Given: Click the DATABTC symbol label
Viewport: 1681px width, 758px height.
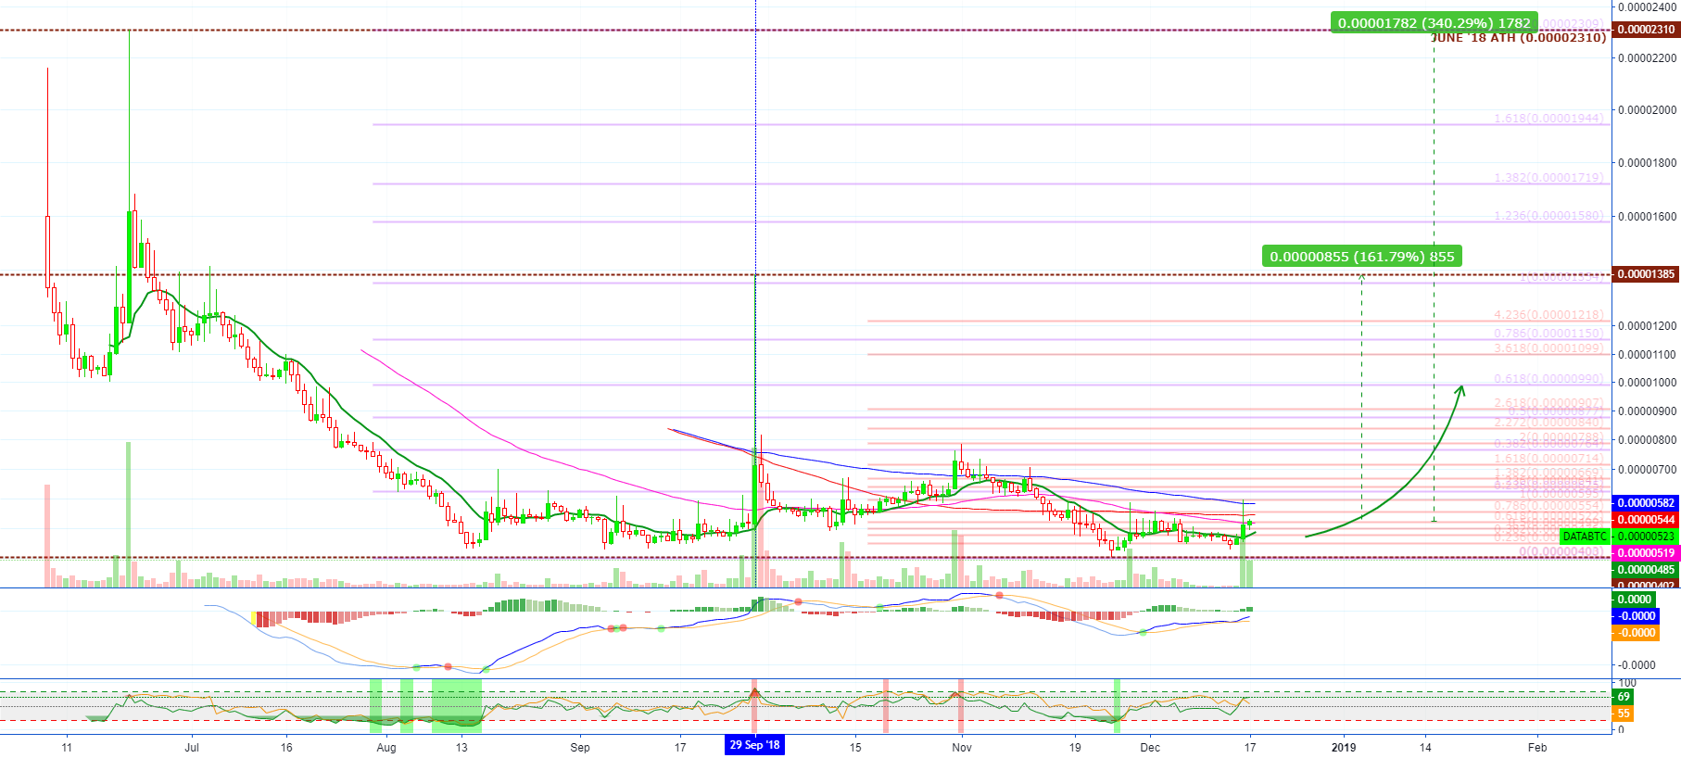Looking at the screenshot, I should tap(1585, 537).
